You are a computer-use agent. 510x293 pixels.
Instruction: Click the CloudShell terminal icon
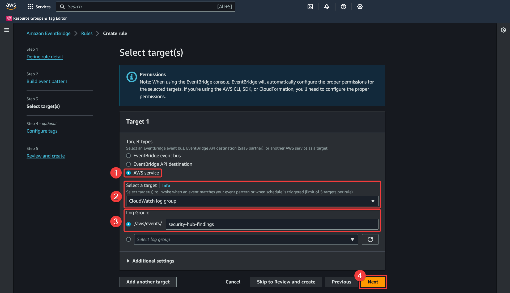(310, 6)
